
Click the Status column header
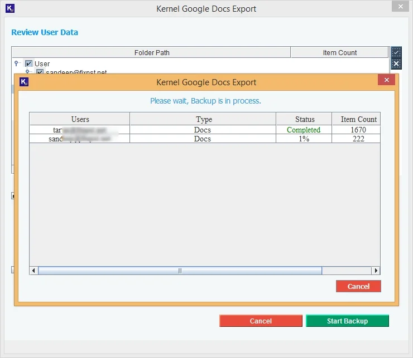(304, 119)
